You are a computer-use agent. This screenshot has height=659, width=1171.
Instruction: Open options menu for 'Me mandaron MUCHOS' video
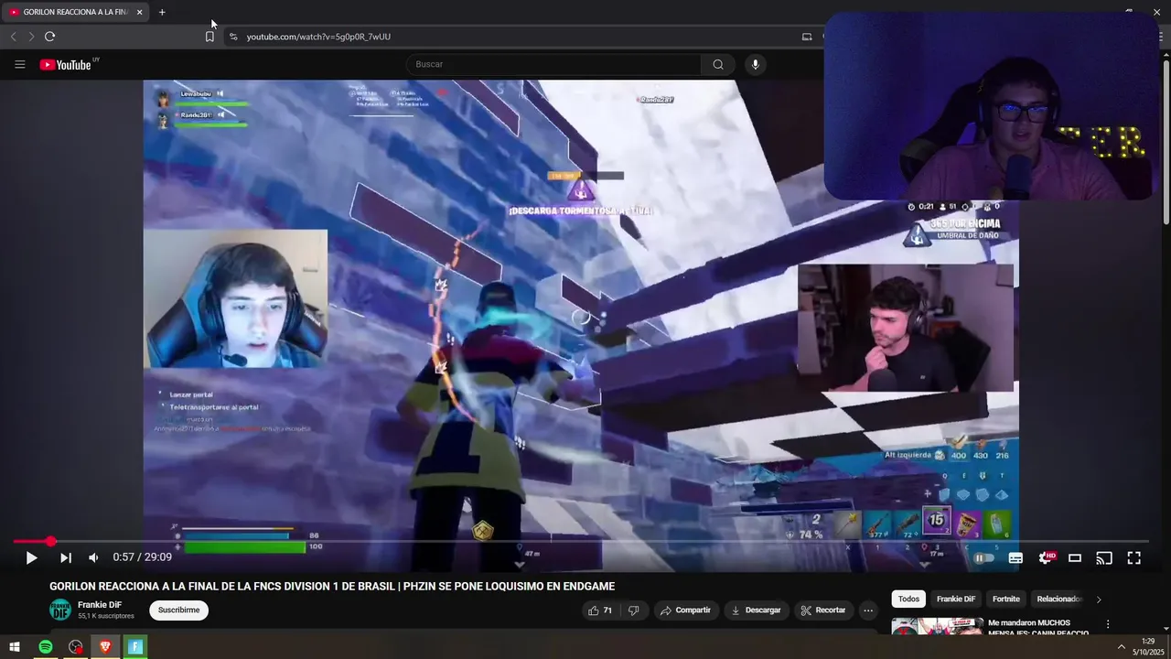coord(1108,624)
